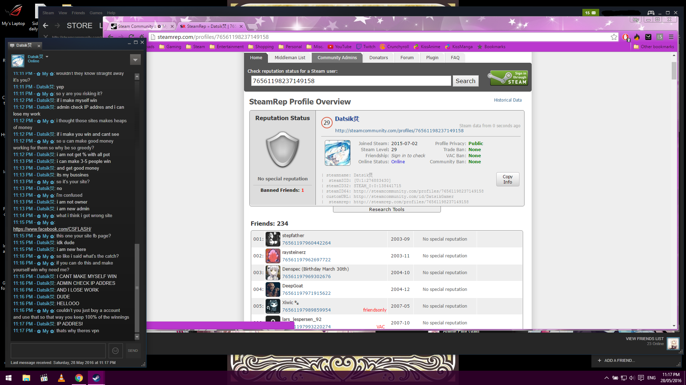The width and height of the screenshot is (686, 385).
Task: Open the Steam Friends menu
Action: pos(78,13)
